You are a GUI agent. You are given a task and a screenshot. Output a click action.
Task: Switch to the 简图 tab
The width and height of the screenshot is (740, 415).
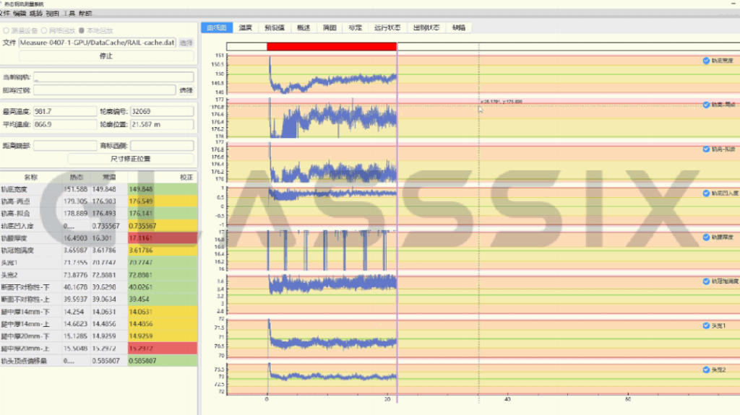330,28
